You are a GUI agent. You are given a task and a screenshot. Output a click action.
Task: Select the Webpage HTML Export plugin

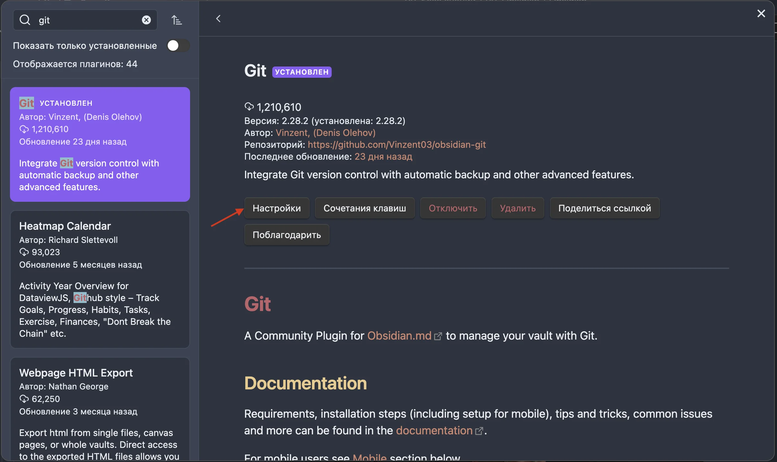click(100, 408)
